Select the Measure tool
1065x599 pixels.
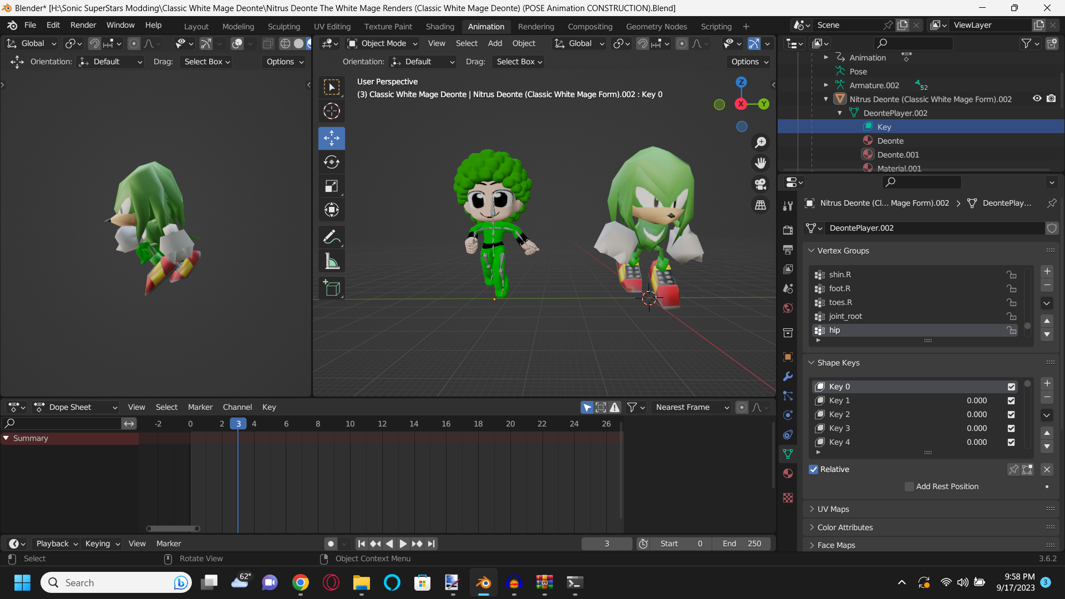click(x=332, y=261)
